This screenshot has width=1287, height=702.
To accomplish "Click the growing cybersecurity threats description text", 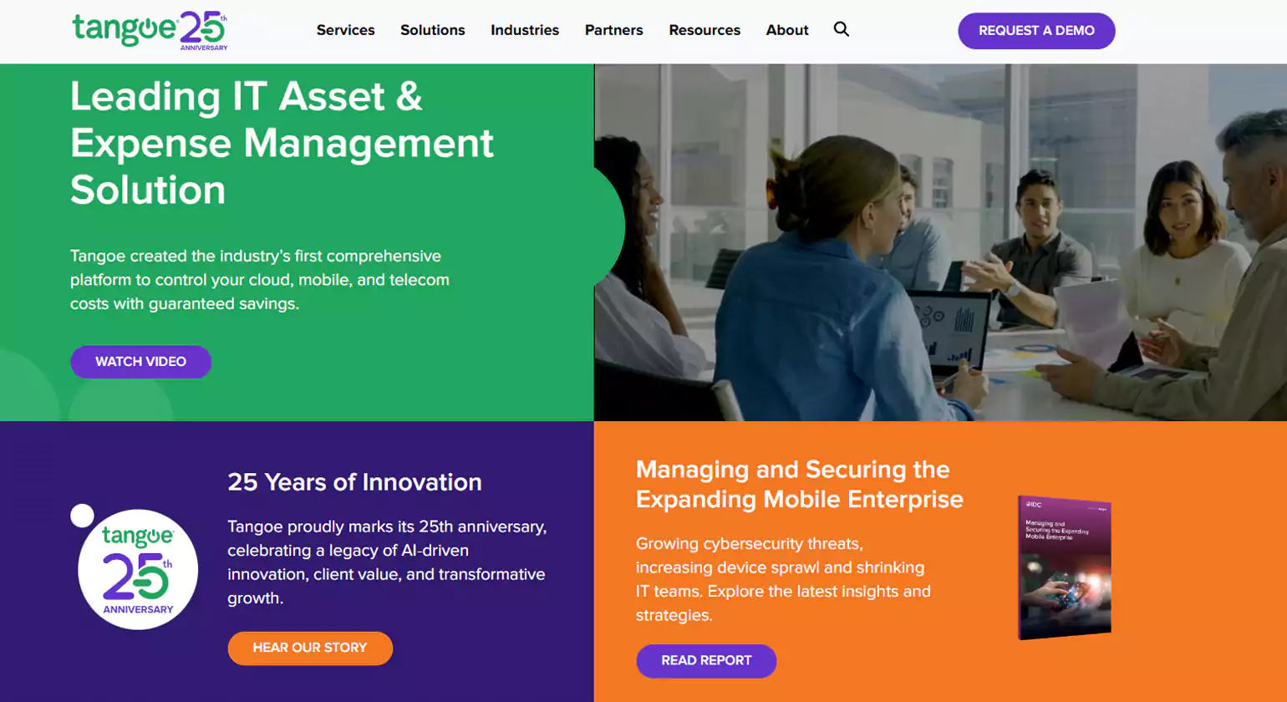I will click(783, 579).
